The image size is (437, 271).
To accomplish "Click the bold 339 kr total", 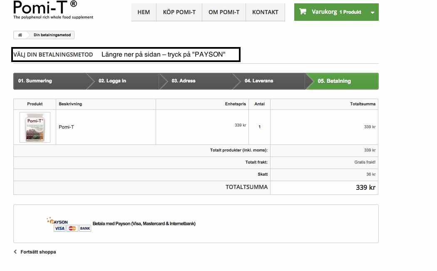I will click(366, 187).
